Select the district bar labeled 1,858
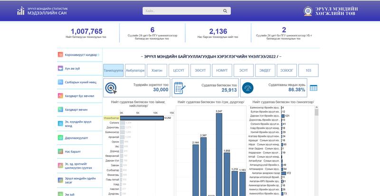 [x=227, y=174]
